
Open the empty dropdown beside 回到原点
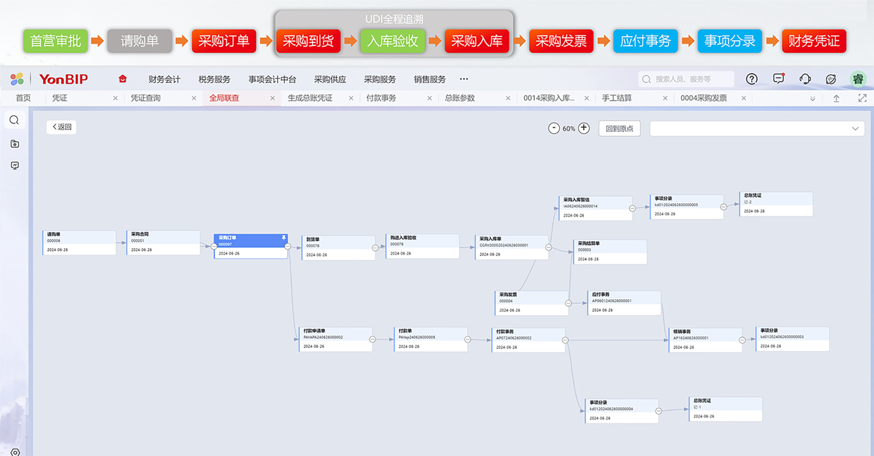coord(757,128)
